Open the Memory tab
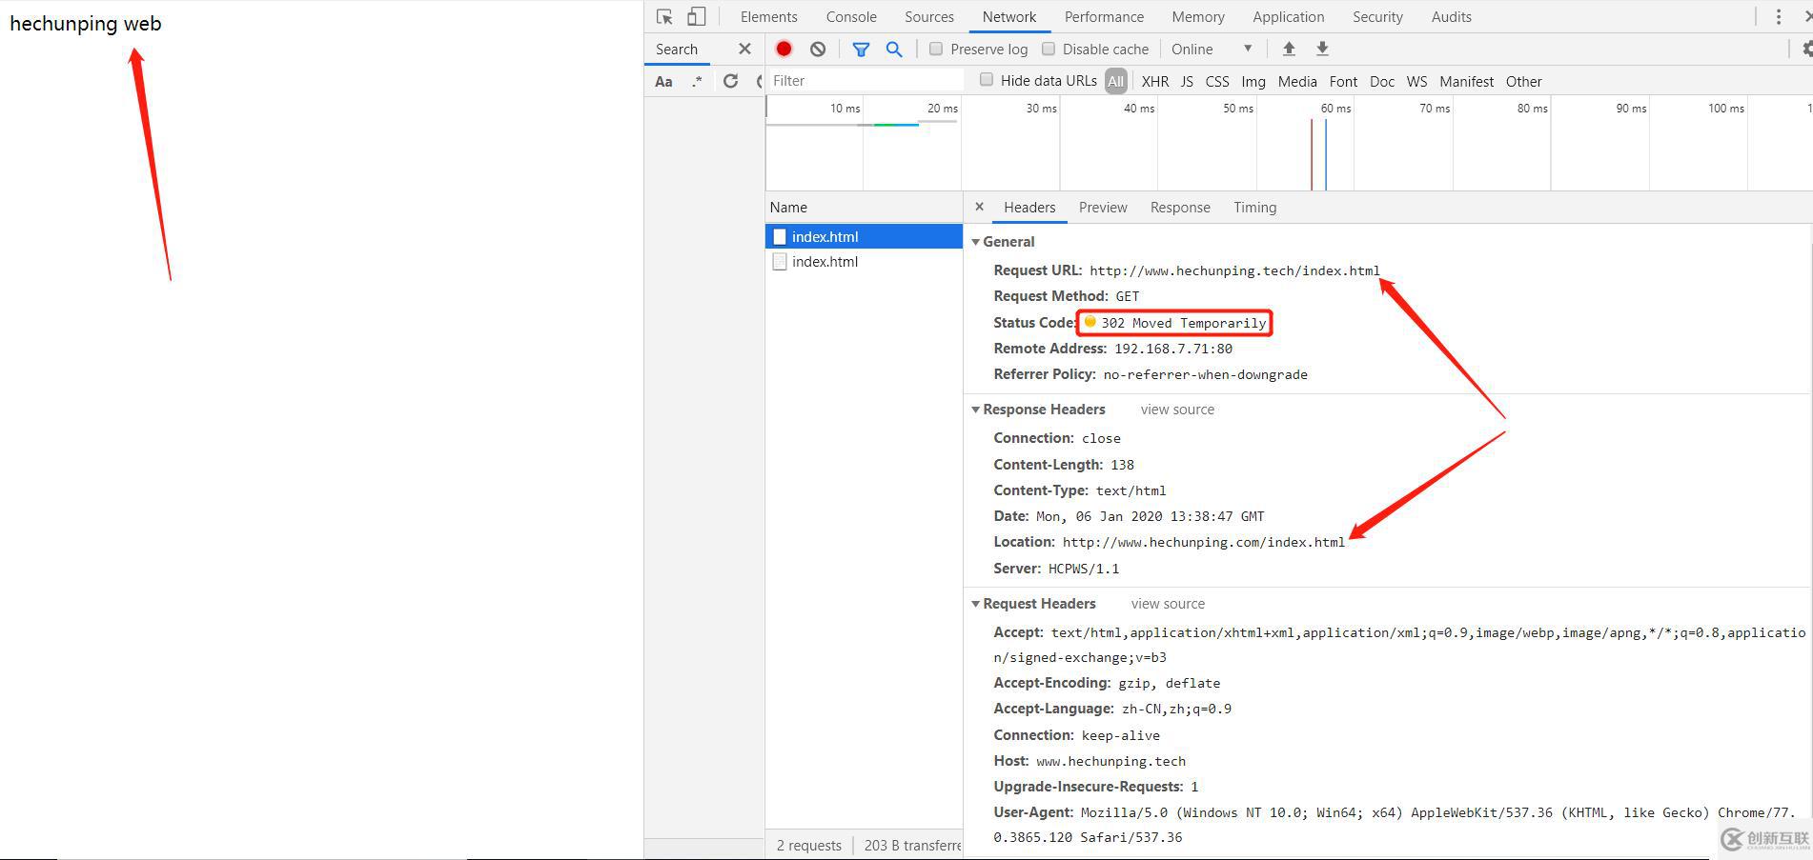Screen dimensions: 1813x860 coord(1198,16)
